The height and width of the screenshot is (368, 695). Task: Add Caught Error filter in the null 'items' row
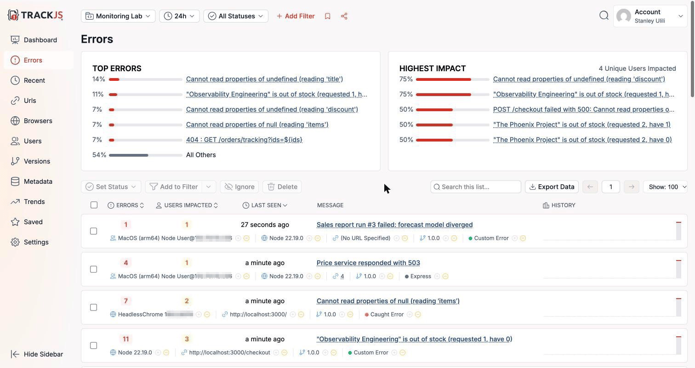(410, 314)
